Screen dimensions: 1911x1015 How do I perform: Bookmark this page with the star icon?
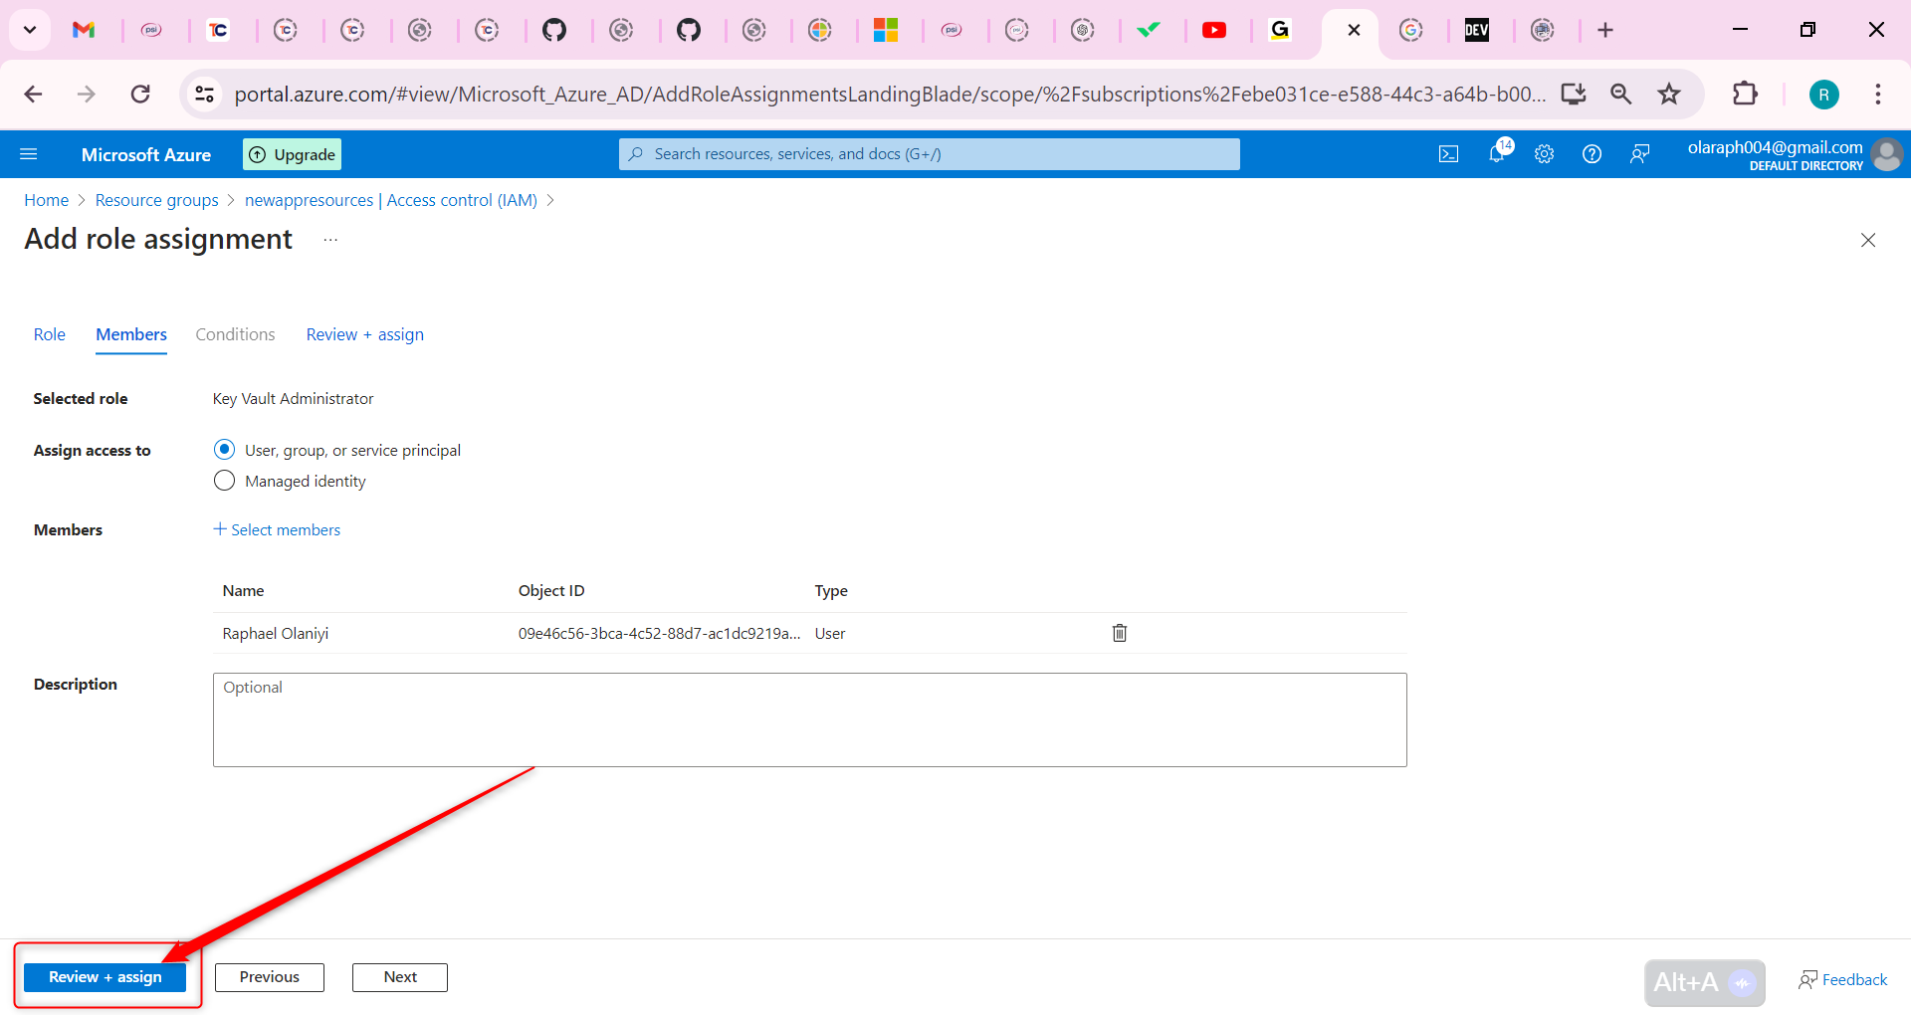pyautogui.click(x=1669, y=94)
